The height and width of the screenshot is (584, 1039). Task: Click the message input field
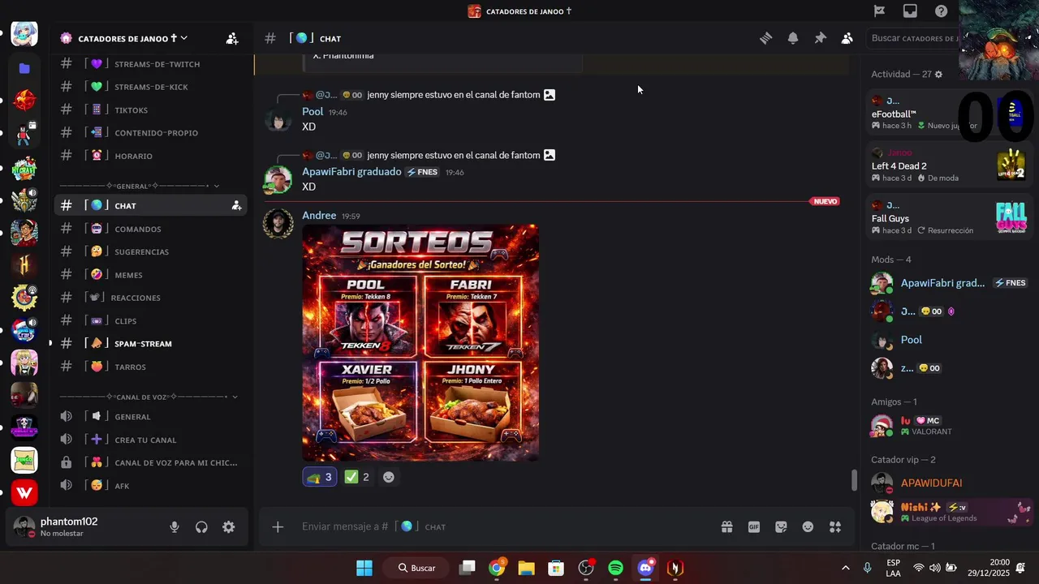coord(503,527)
